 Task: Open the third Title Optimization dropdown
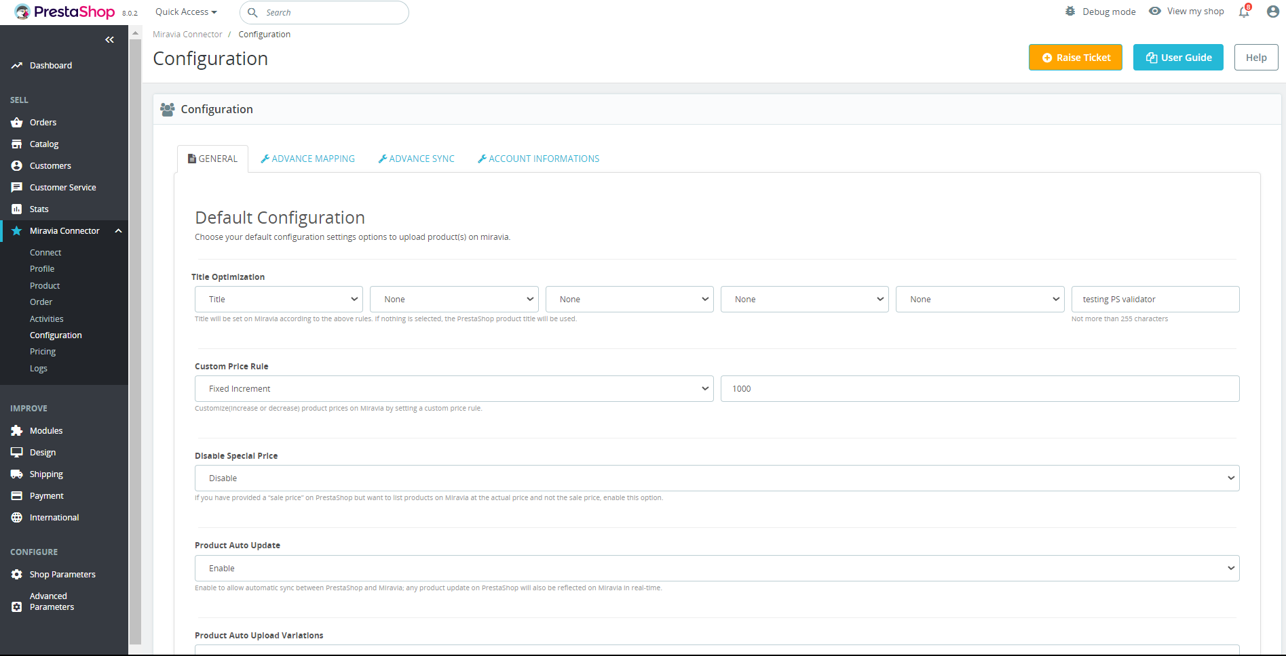[x=630, y=300]
